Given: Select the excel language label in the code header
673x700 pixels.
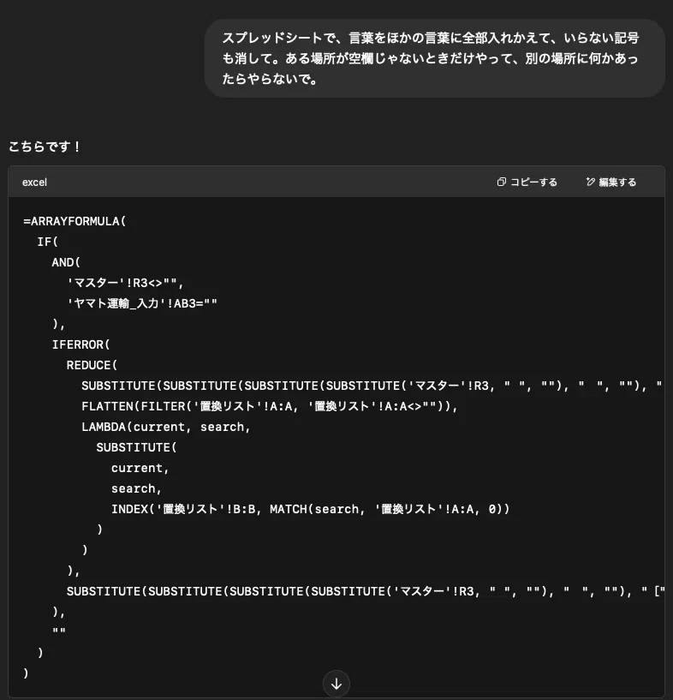Looking at the screenshot, I should (34, 182).
